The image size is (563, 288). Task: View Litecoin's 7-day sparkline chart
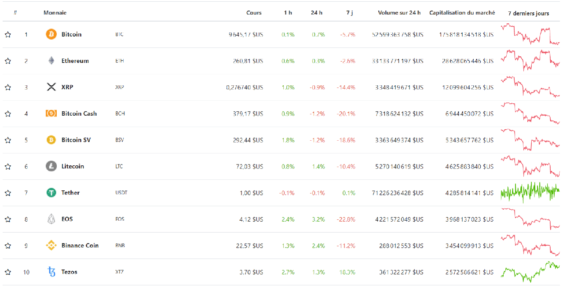(x=530, y=166)
